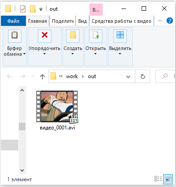
Task: Switch to the Поделиться ribbon tab
Action: pos(63,21)
